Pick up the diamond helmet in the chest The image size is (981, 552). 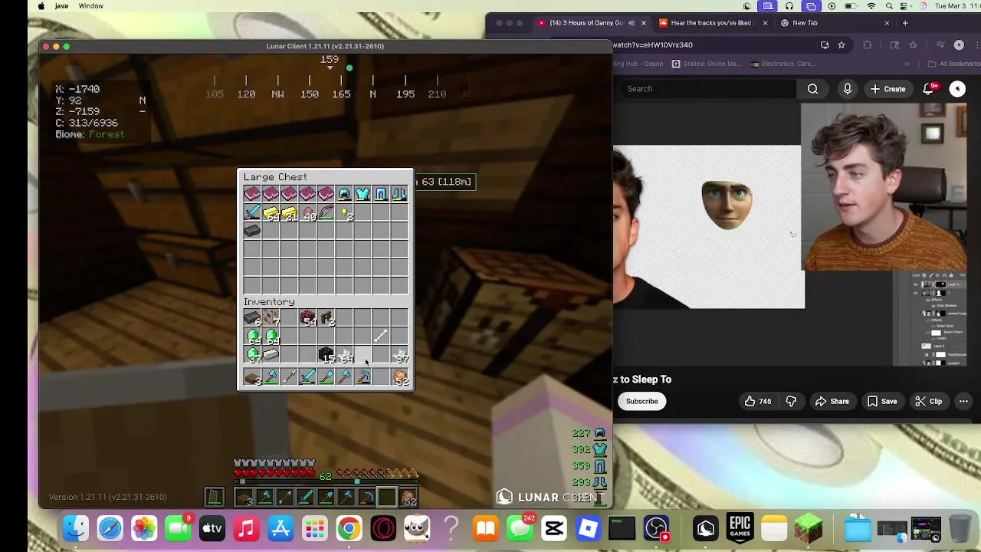click(x=344, y=195)
